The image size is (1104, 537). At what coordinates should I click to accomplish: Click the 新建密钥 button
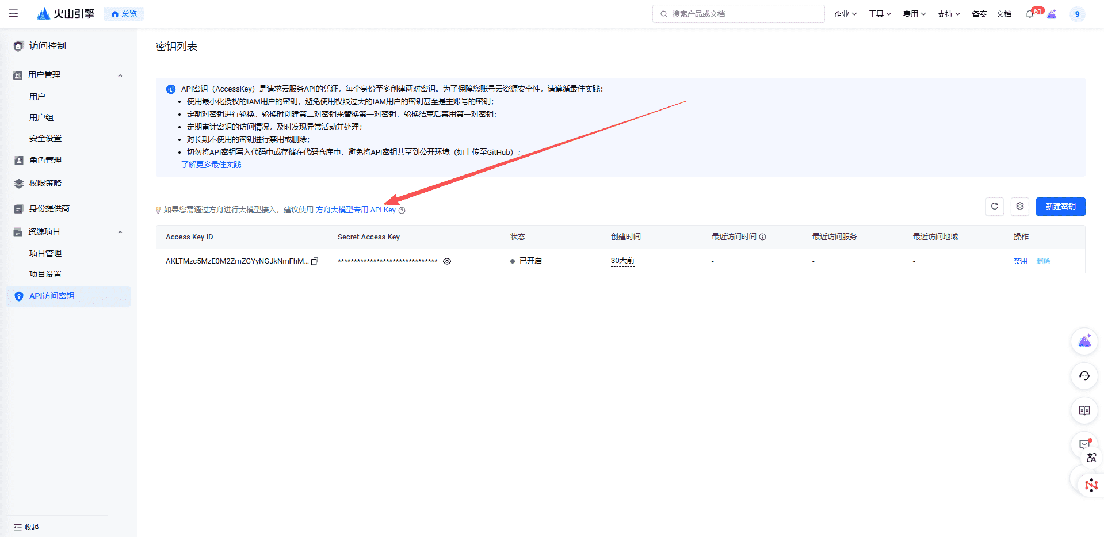click(1060, 206)
